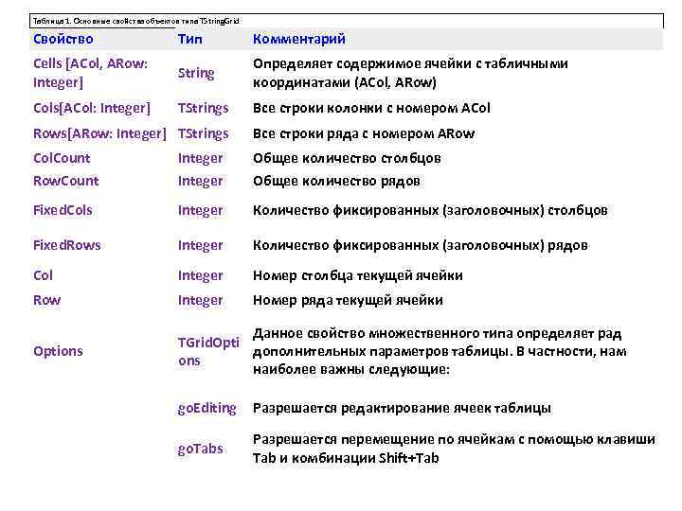Screen dimensions: 682x511
Task: Click comment 'Все строки ряда с номером ARow'
Action: 364,133
